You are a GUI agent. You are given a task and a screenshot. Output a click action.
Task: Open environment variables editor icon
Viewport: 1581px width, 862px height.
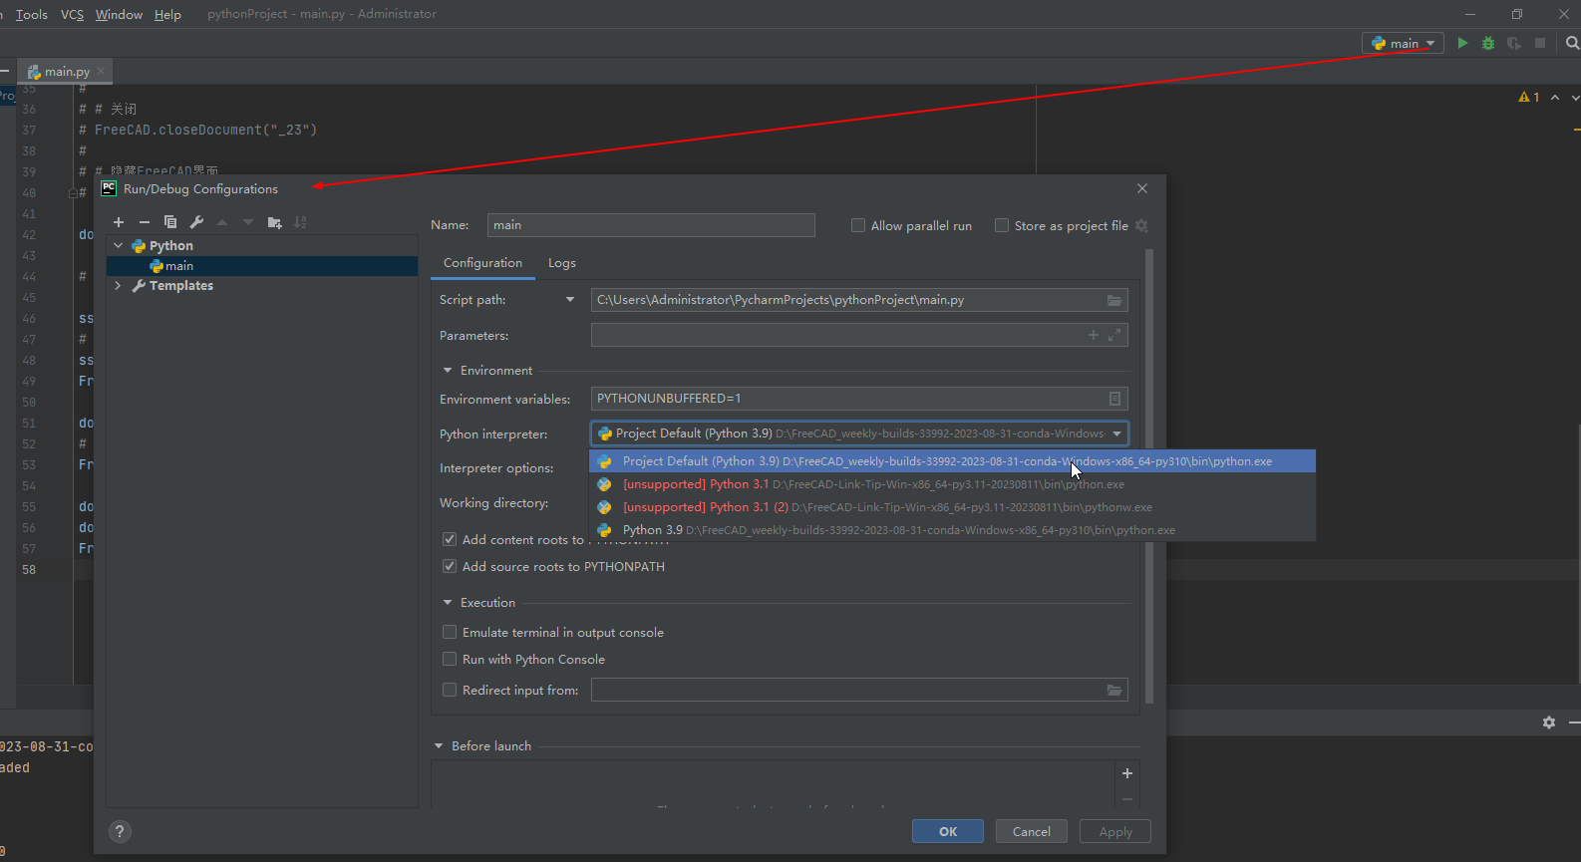click(1114, 399)
